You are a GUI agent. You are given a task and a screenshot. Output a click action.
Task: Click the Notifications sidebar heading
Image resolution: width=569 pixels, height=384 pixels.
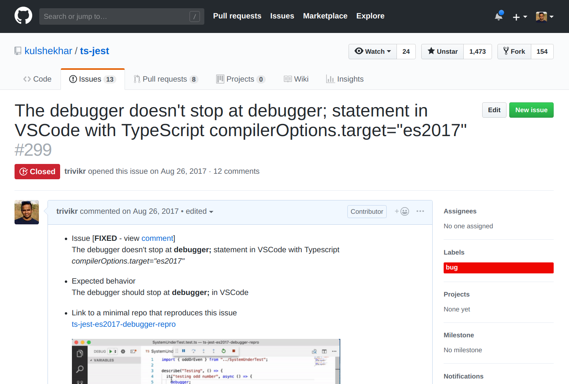464,376
